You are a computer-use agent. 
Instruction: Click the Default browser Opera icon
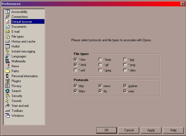click(x=7, y=21)
